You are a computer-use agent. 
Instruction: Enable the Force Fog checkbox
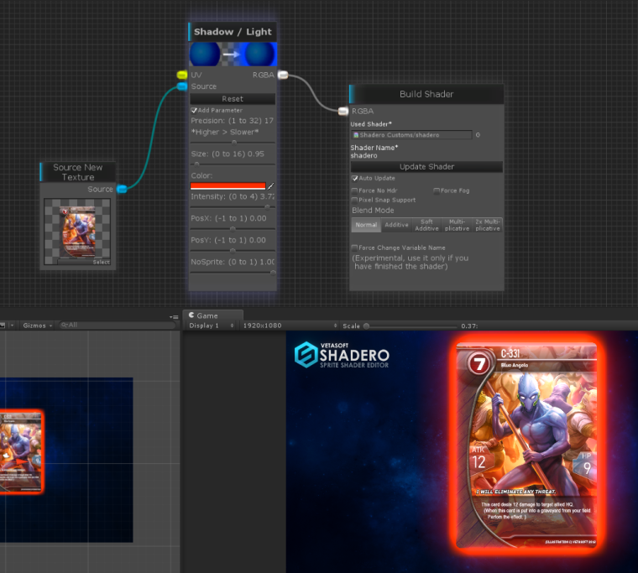tap(437, 190)
